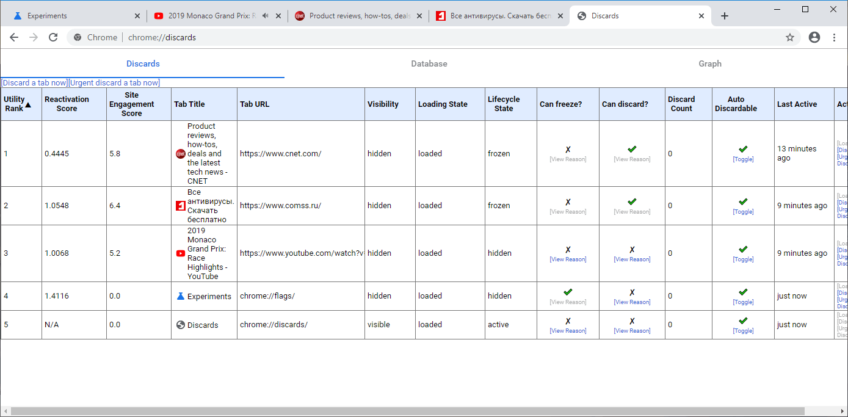Toggle auto discardable for the chrome://flags row
This screenshot has width=848, height=417.
[743, 302]
